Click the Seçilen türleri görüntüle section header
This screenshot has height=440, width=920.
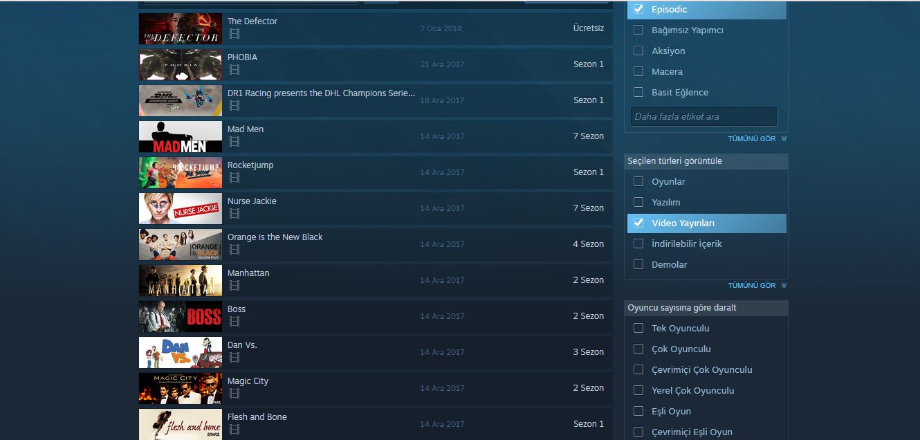[706, 161]
